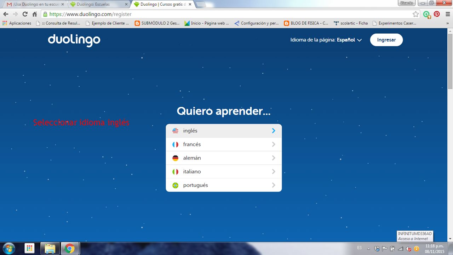Image resolution: width=453 pixels, height=255 pixels.
Task: Click the chevron arrow on the inglés row
Action: (x=274, y=131)
